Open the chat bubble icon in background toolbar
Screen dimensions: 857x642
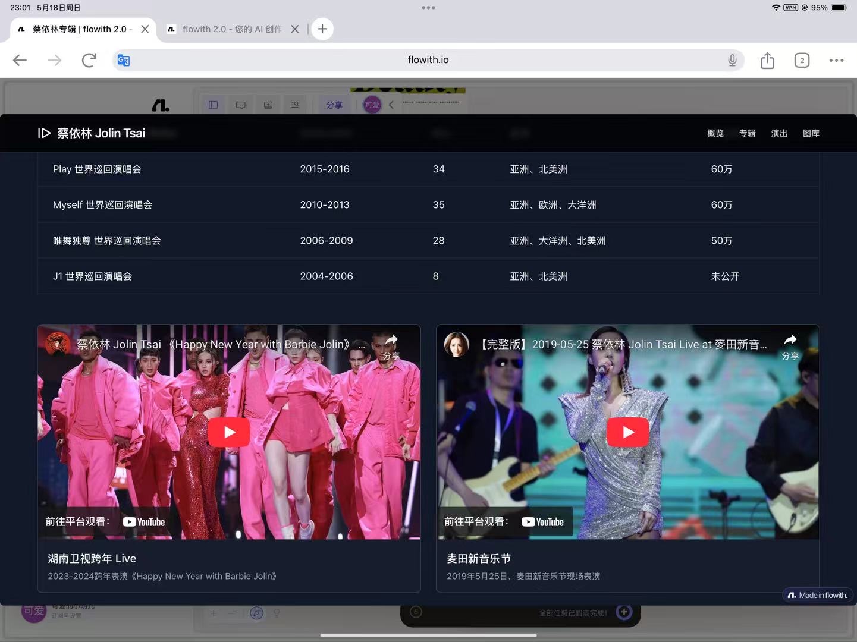[241, 105]
